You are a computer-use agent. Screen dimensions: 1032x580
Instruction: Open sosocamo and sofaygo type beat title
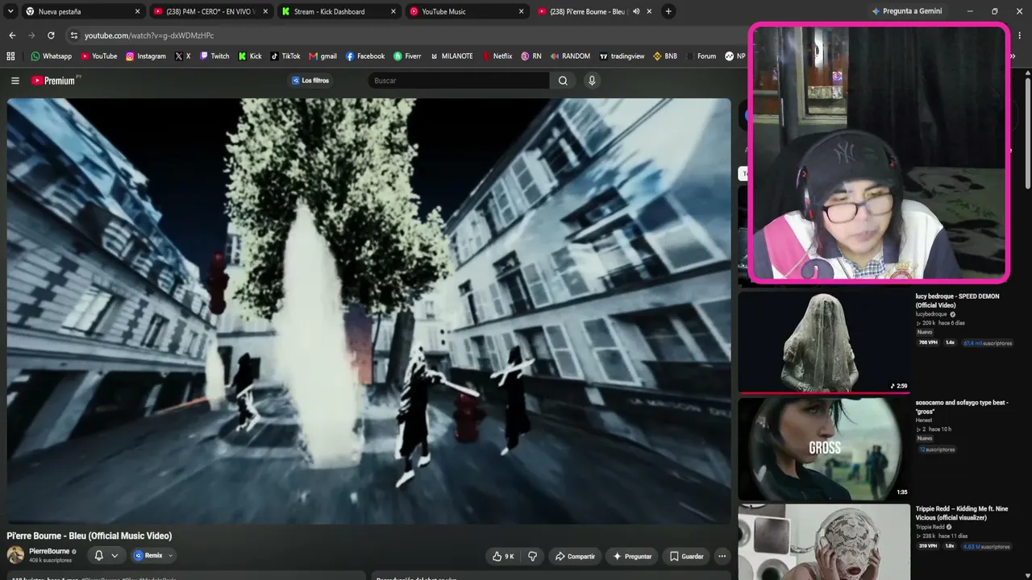(961, 407)
